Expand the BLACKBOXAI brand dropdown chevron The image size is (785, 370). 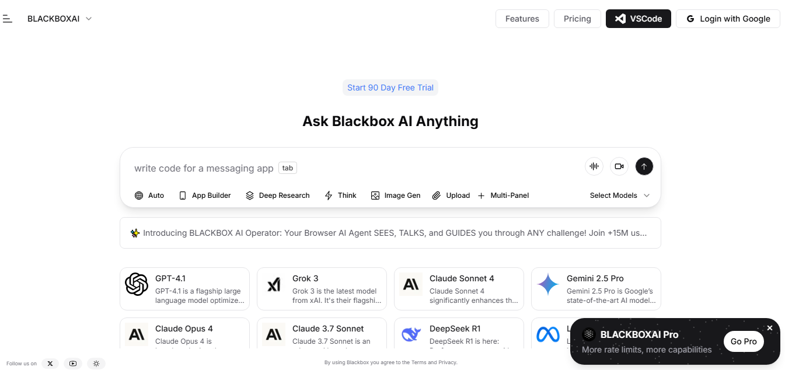[88, 18]
